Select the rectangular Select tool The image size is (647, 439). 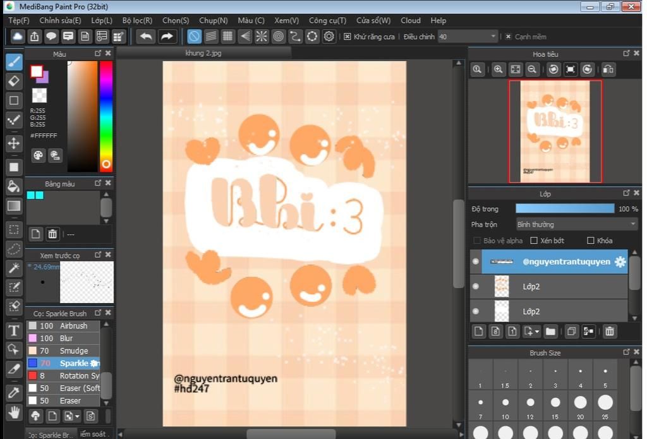[x=14, y=230]
